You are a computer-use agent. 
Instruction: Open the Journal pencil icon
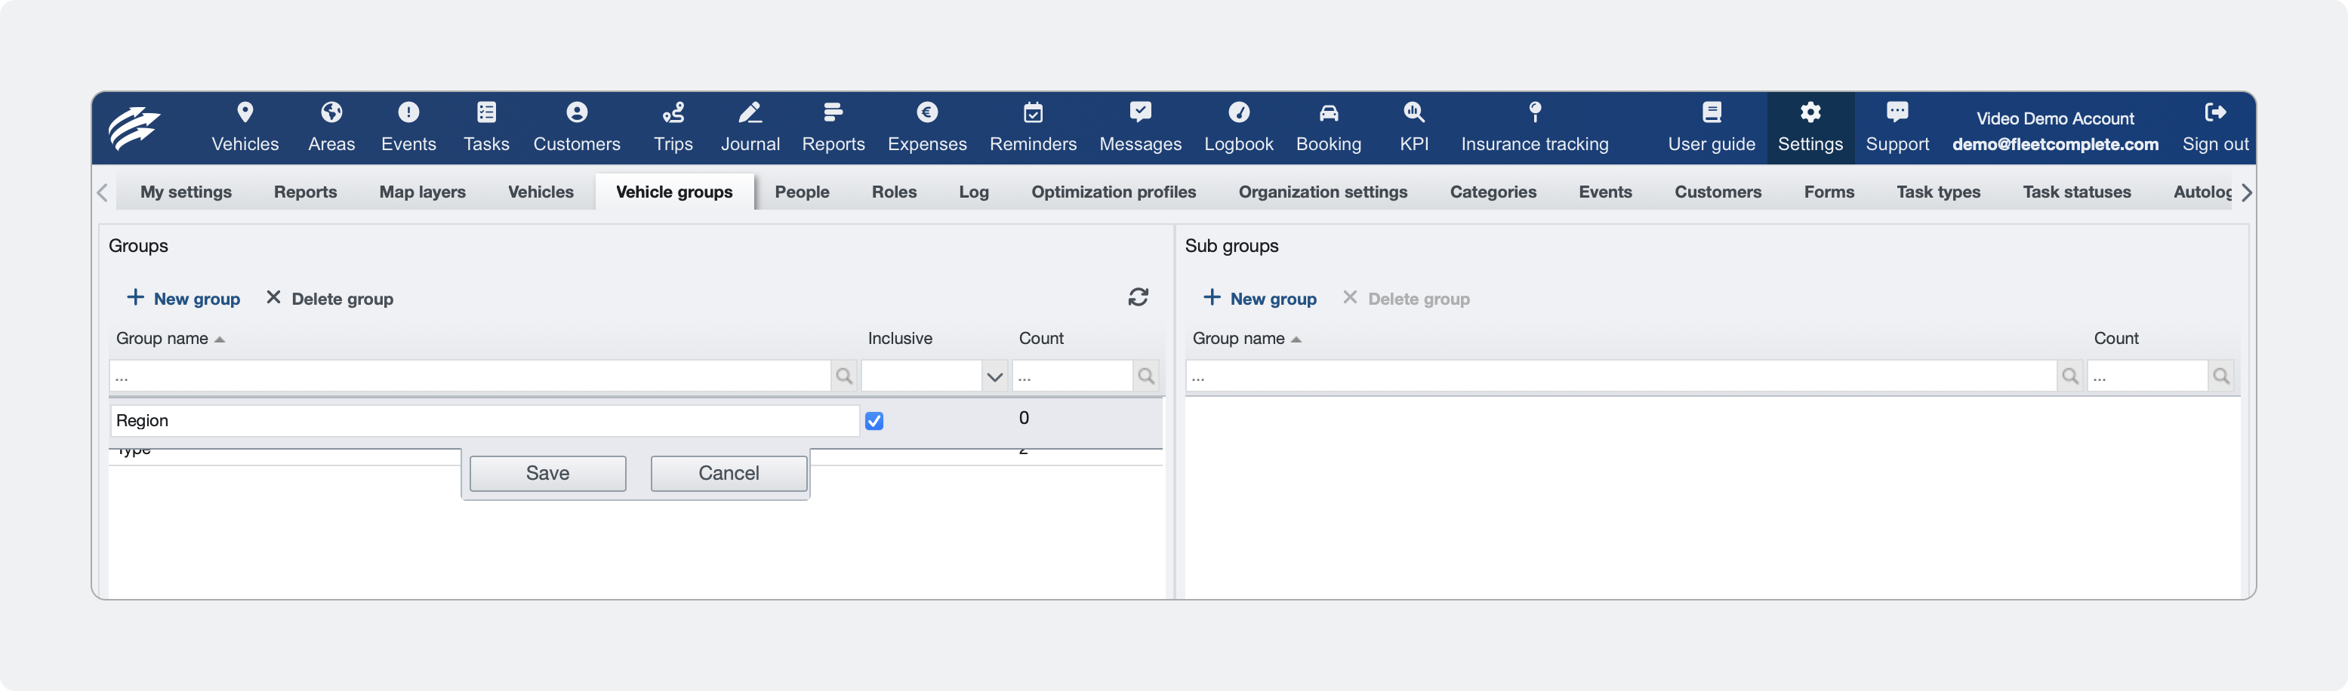(749, 112)
